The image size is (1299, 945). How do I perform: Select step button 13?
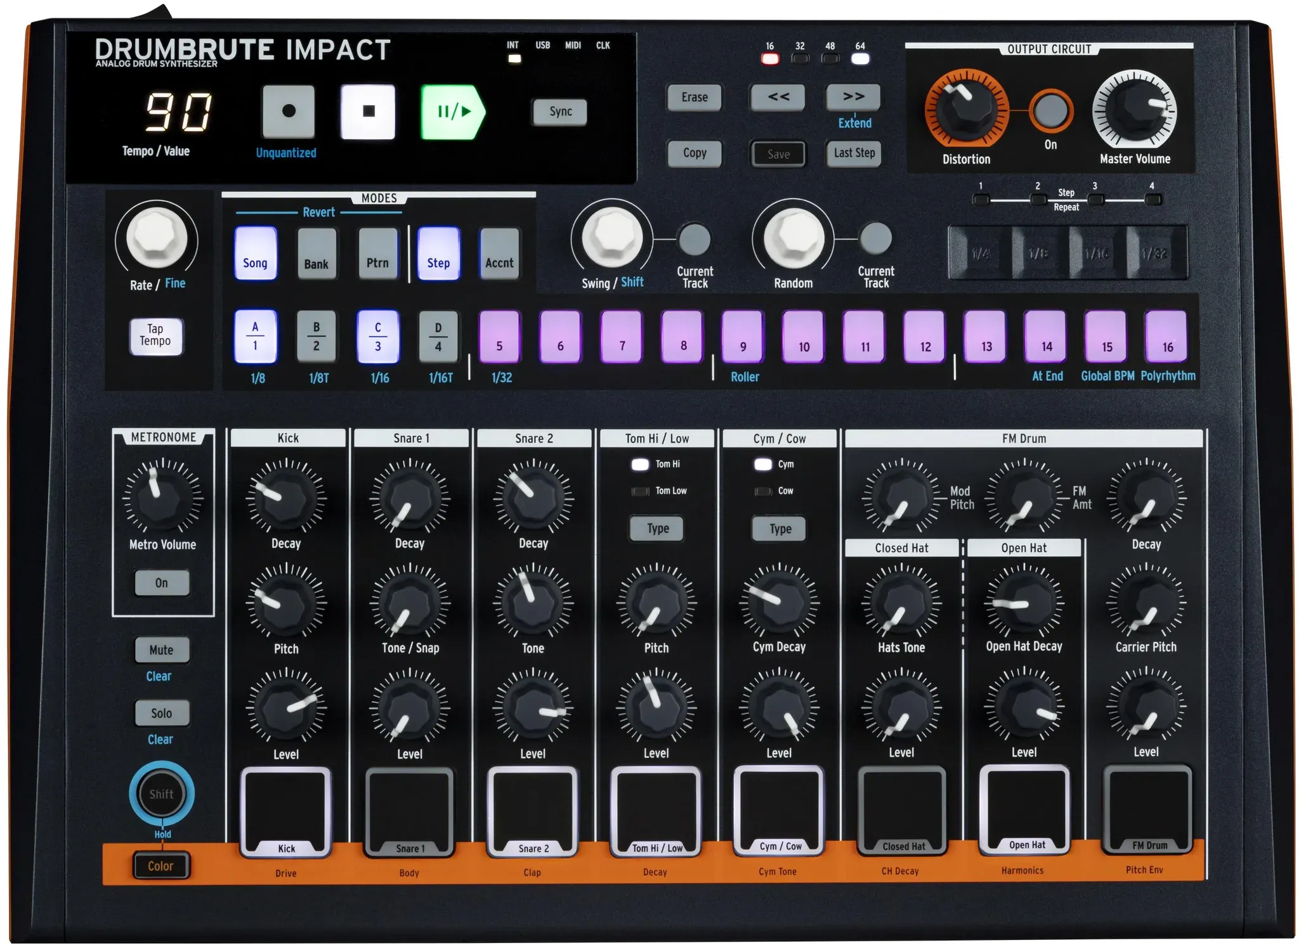[x=985, y=336]
